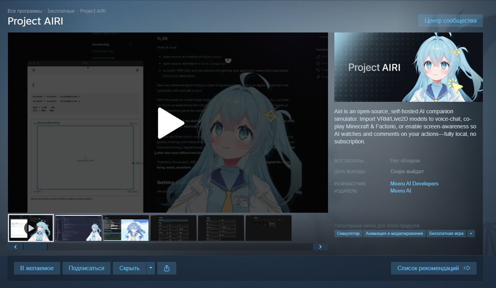This screenshot has height=288, width=496.
Task: Select the Анимация и моделирование tag
Action: [394, 234]
